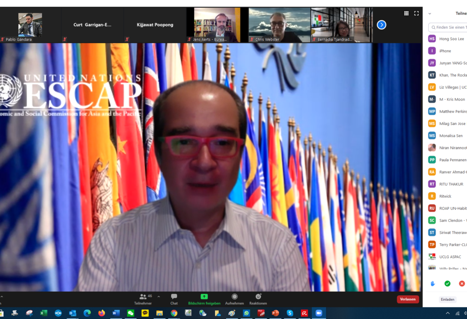The height and width of the screenshot is (319, 467).
Task: Click the participant search field
Action: pyautogui.click(x=448, y=27)
